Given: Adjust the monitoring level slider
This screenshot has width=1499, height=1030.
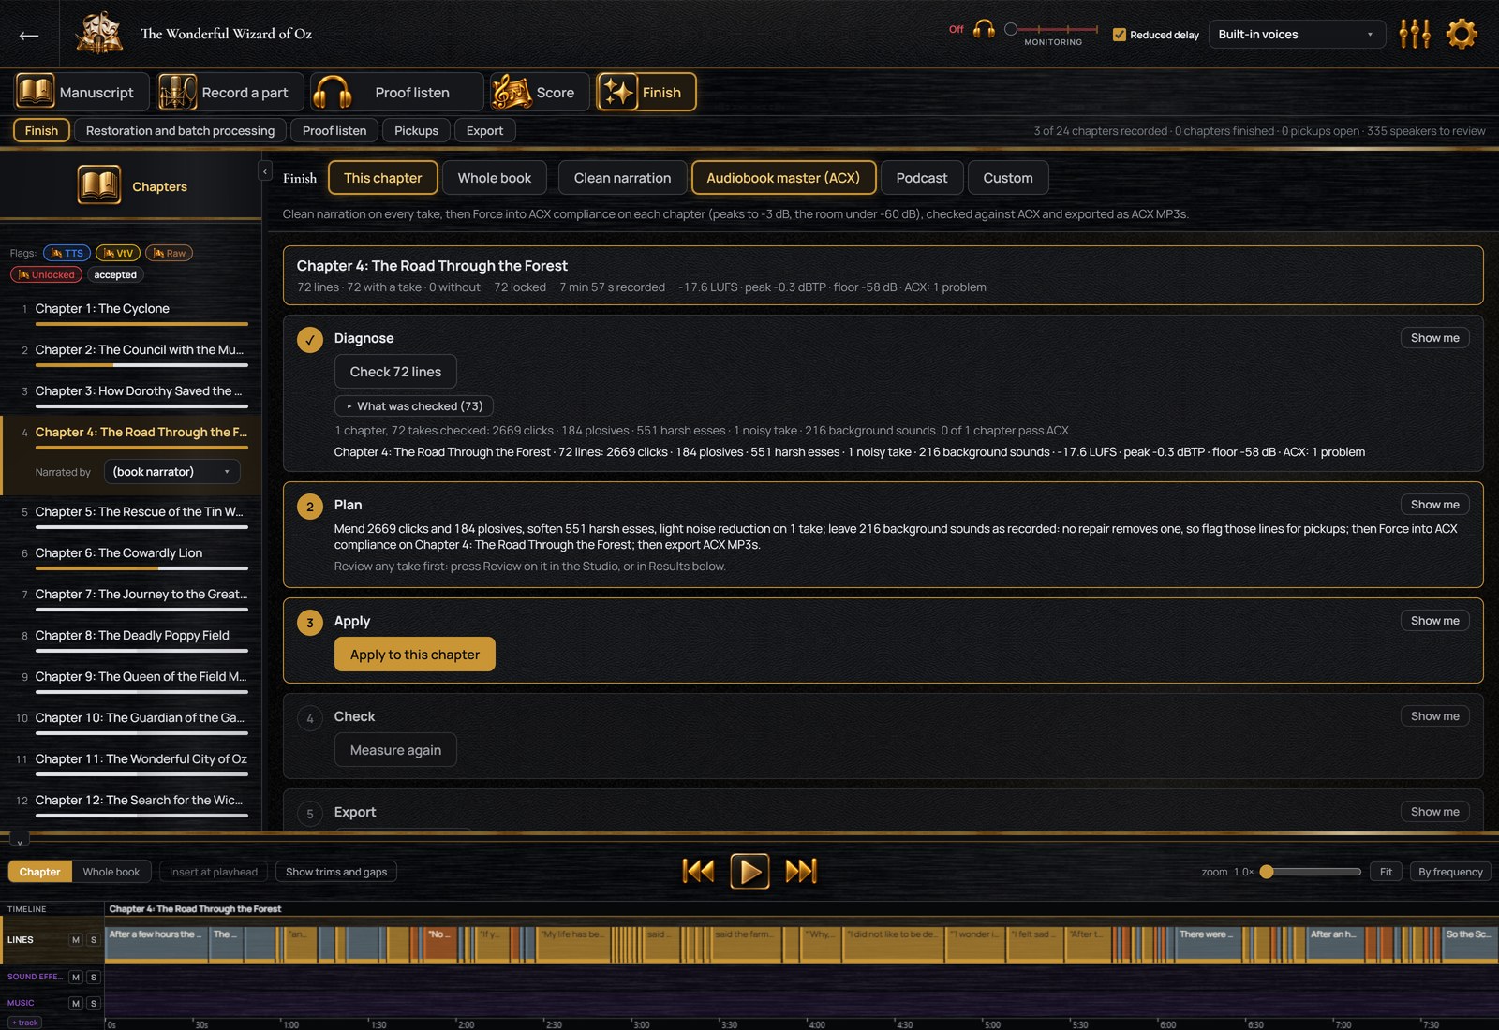Looking at the screenshot, I should 1051,29.
